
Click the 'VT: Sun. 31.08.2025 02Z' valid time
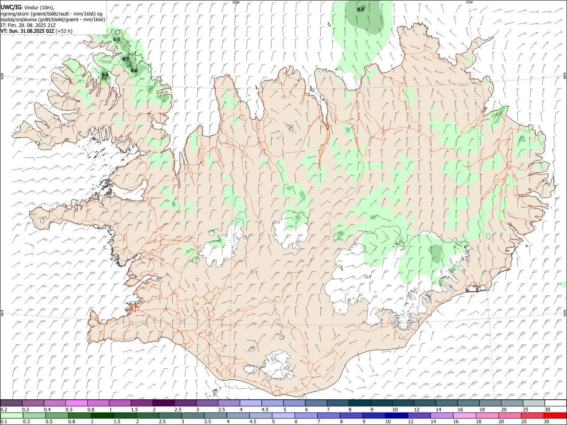pos(27,31)
